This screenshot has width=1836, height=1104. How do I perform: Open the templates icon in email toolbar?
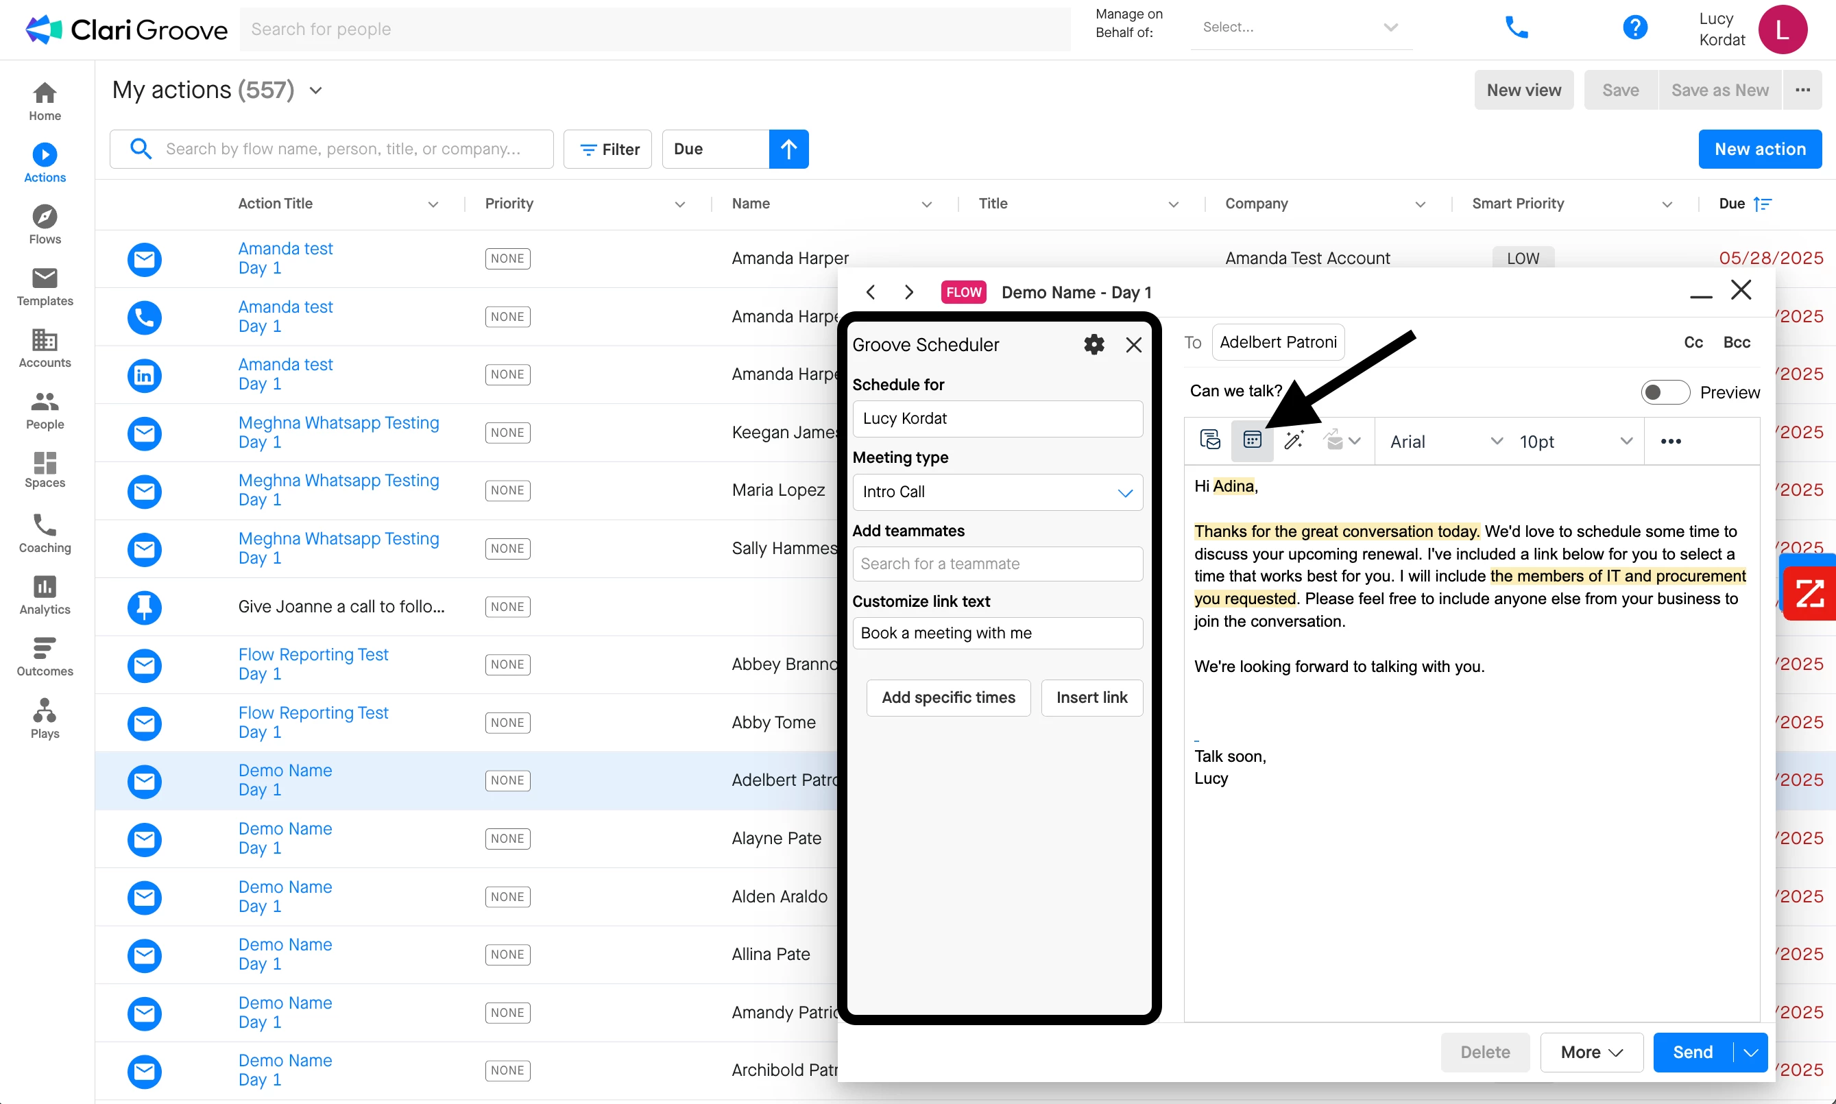(1210, 440)
